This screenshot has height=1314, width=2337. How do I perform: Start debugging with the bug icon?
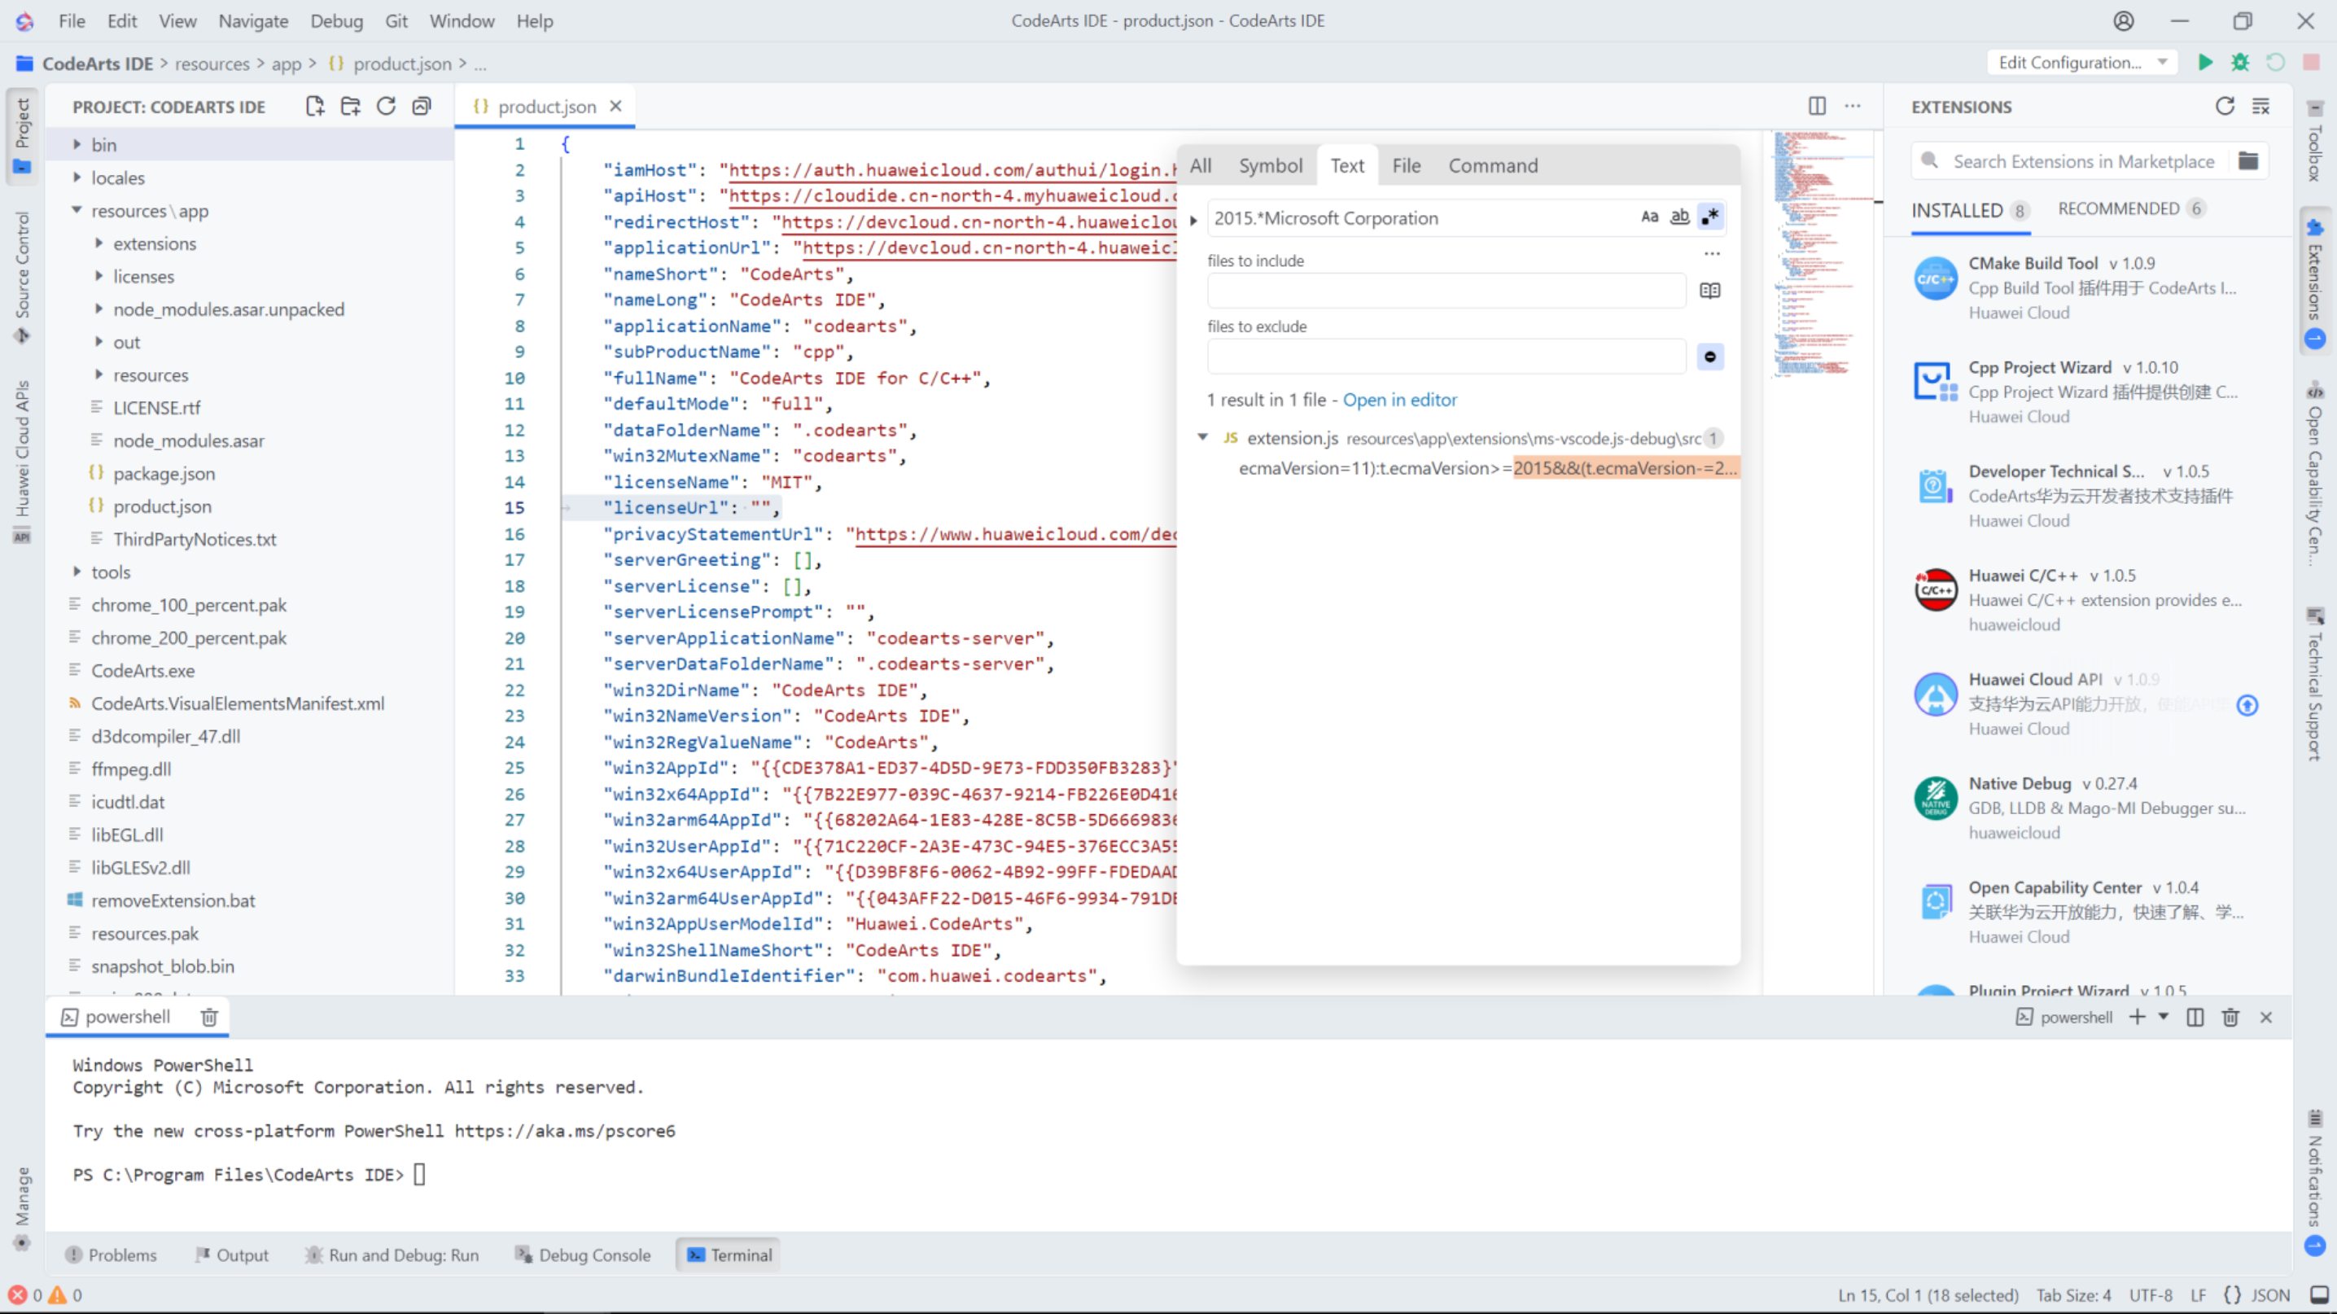(x=2240, y=63)
